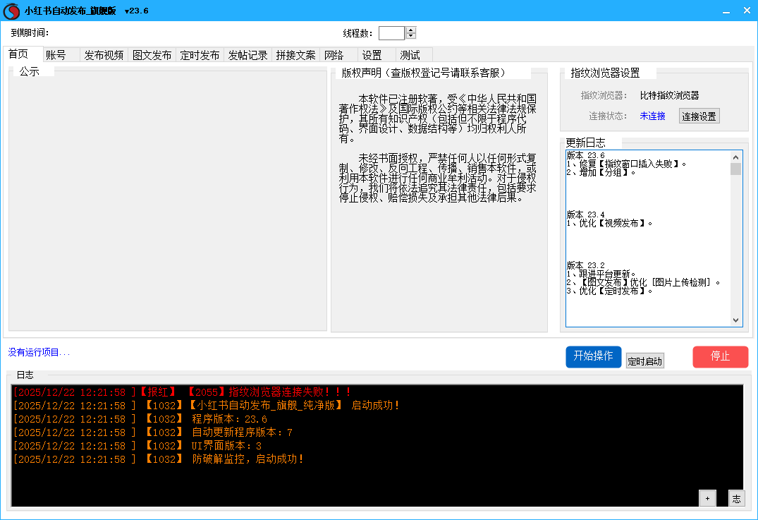Hit the red 停止 button
This screenshot has height=520, width=758.
coord(720,356)
